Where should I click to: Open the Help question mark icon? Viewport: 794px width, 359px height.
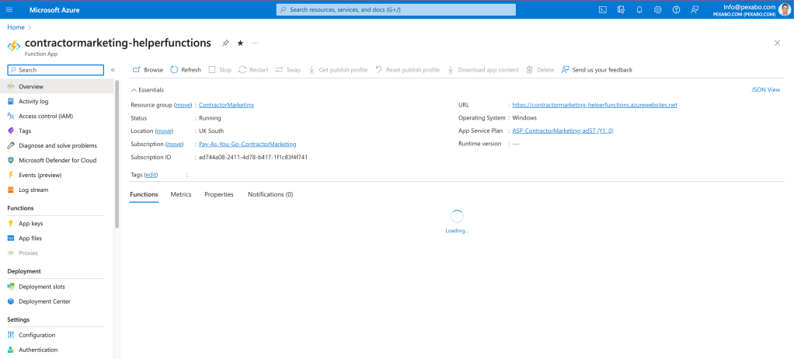676,9
